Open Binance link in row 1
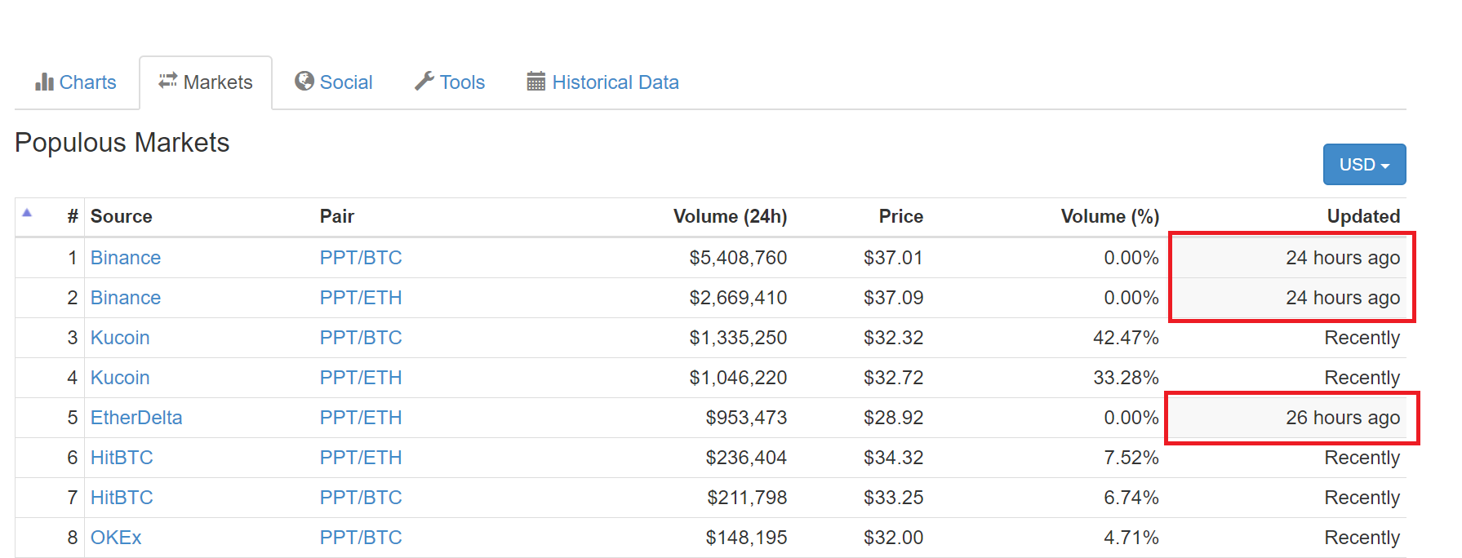This screenshot has width=1462, height=558. tap(126, 258)
